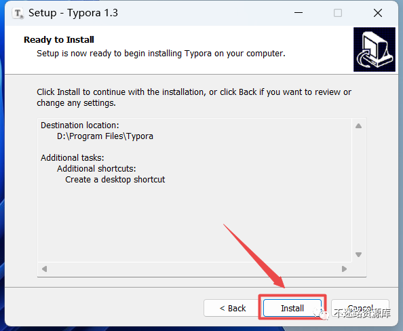403x331 pixels.
Task: Click 'Create a desktop shortcut' text
Action: coord(115,179)
